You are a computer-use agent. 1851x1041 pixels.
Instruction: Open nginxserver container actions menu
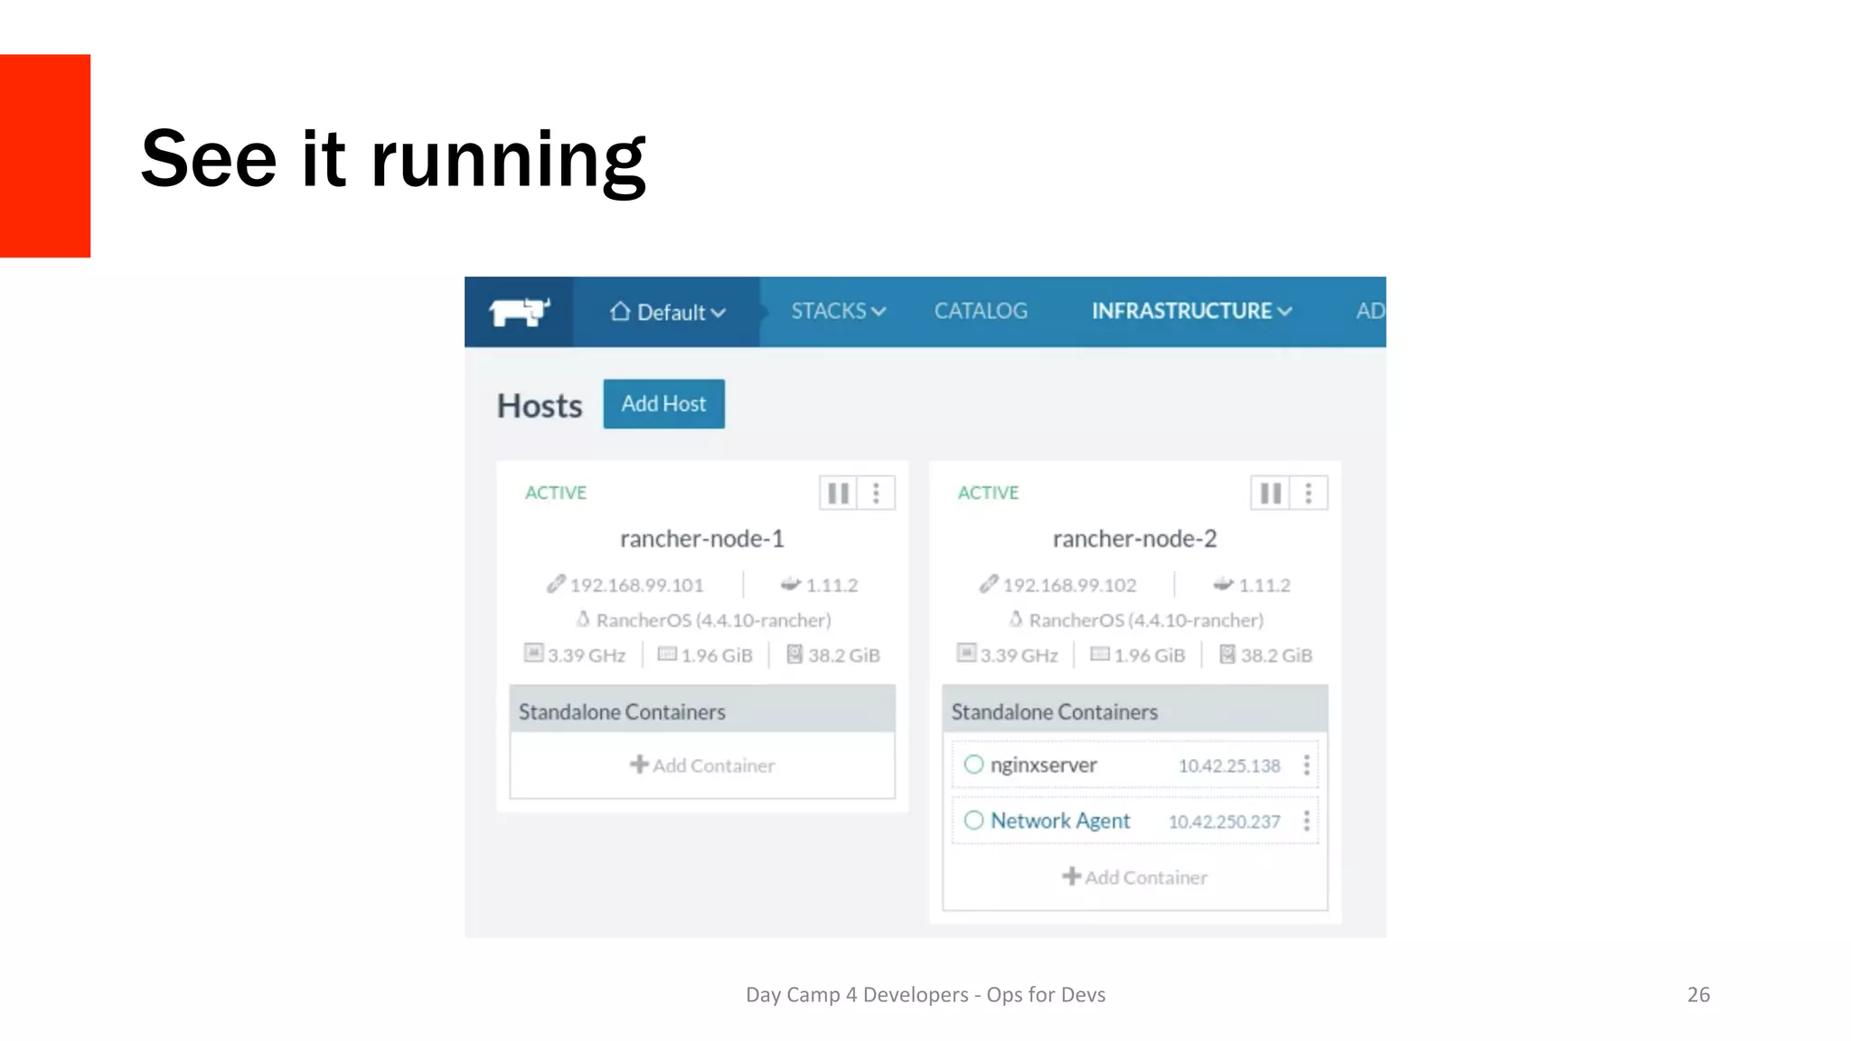(1306, 765)
